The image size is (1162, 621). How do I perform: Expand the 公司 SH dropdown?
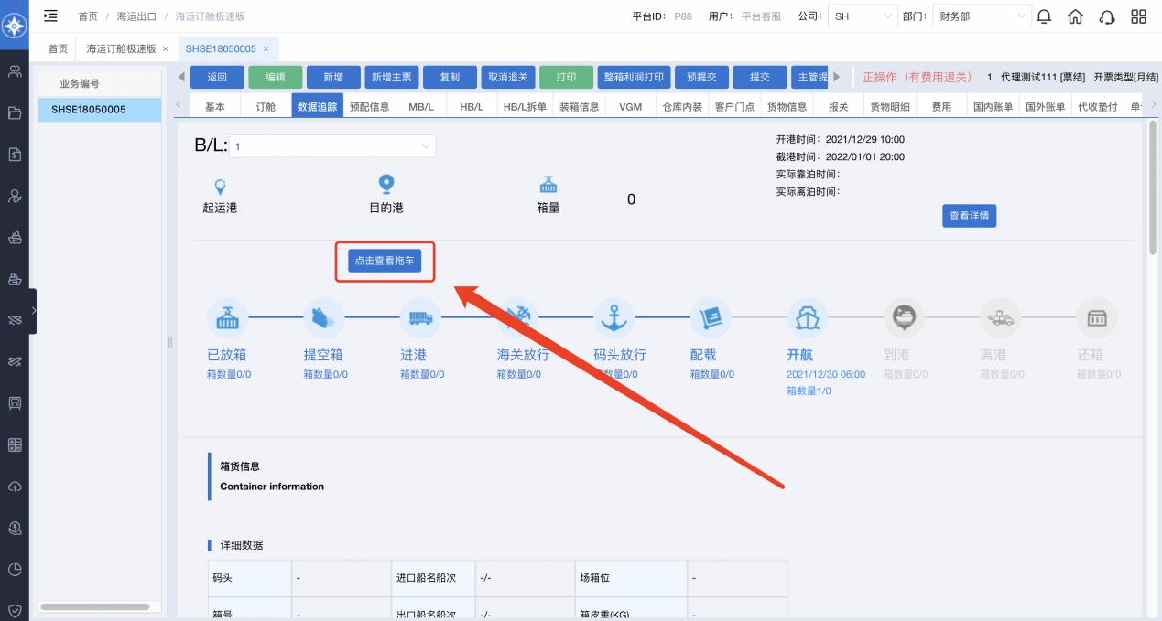click(x=863, y=16)
